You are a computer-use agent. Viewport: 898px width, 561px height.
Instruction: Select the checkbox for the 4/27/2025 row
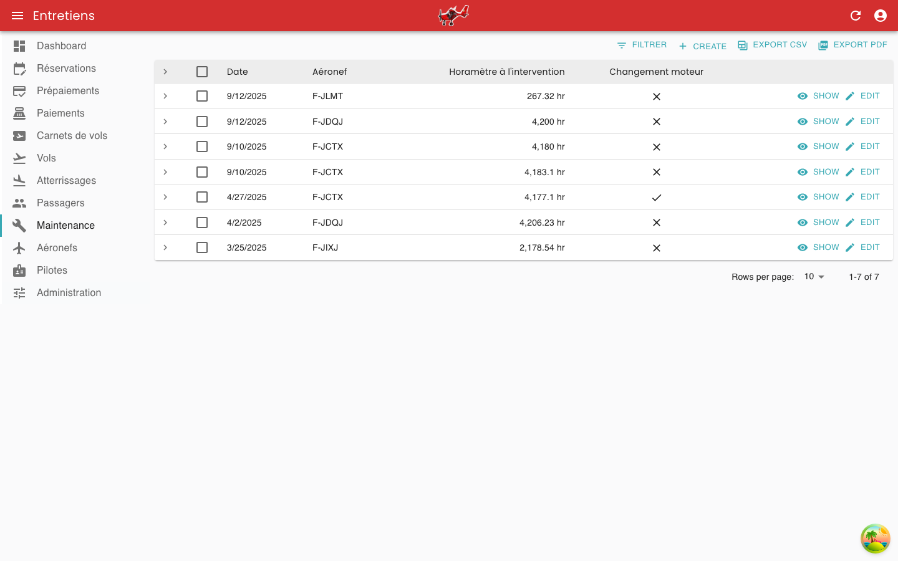(x=202, y=197)
